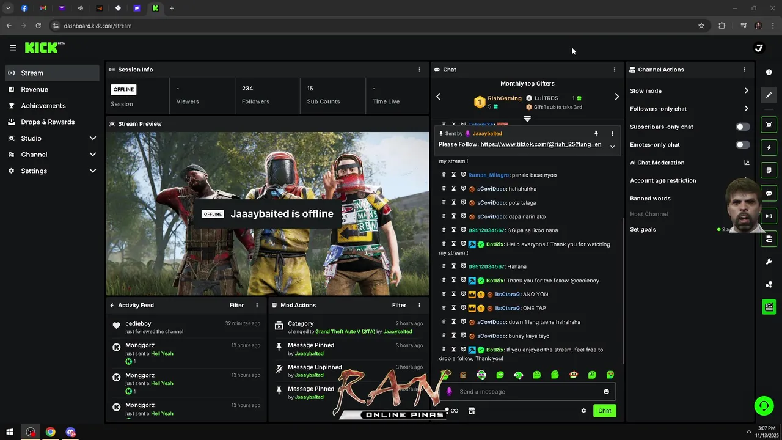
Task: Click sCoviDooo's name on 'buhay kaya tayo' message
Action: [x=492, y=336]
